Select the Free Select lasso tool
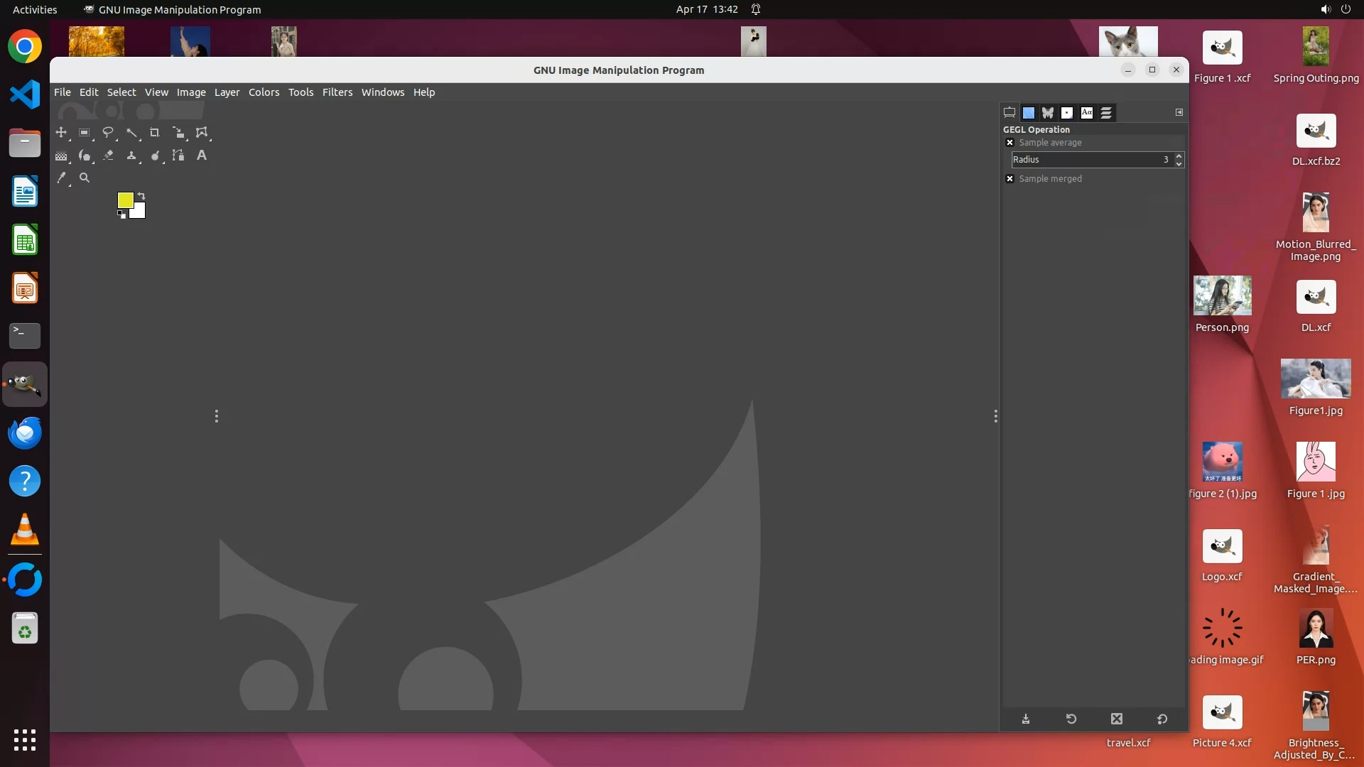Image resolution: width=1364 pixels, height=767 pixels. (x=107, y=133)
